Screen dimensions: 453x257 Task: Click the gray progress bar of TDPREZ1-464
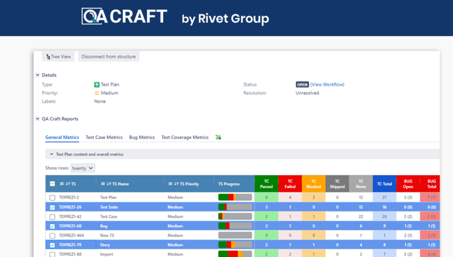[235, 235]
